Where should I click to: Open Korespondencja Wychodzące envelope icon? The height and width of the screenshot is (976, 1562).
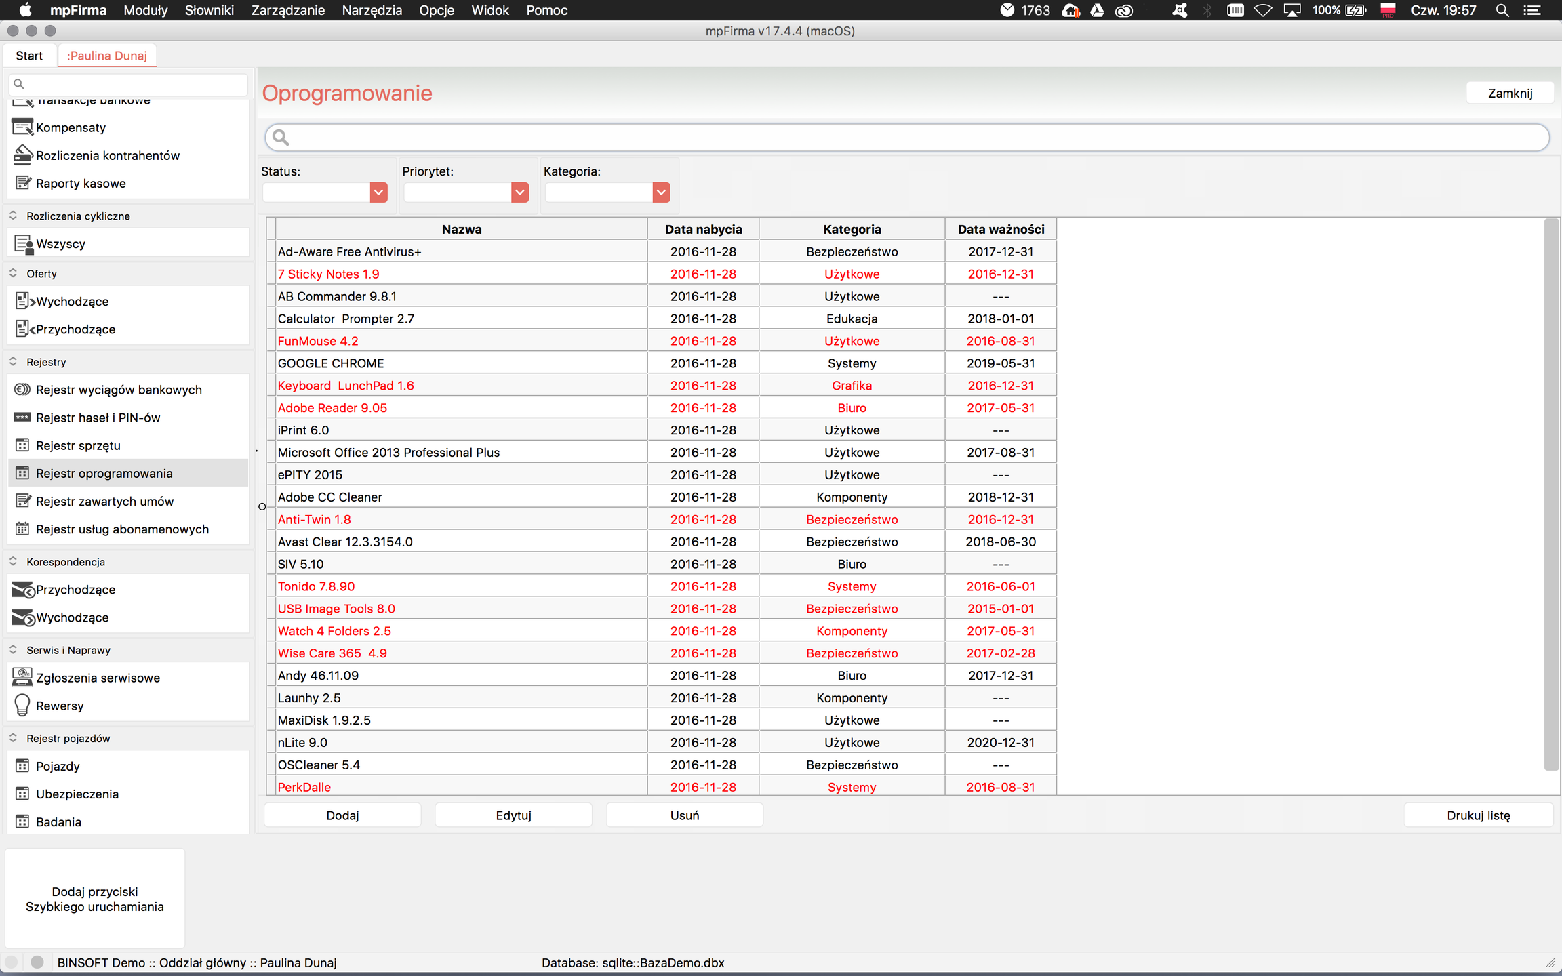[23, 617]
